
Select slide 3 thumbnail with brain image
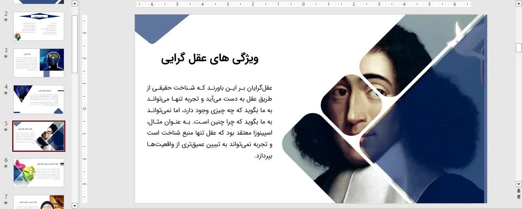coord(39,63)
